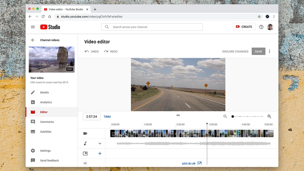Open Comments section in the sidebar

tap(47, 122)
